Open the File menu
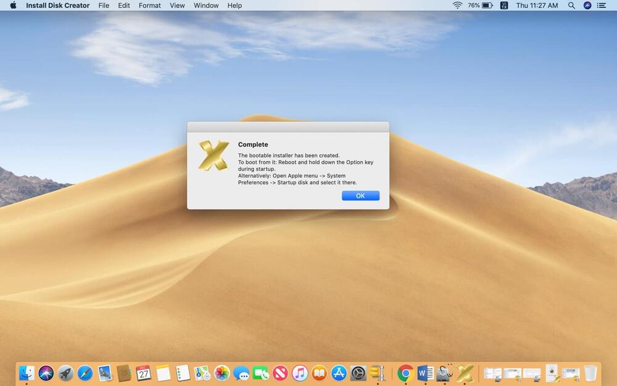 (x=104, y=6)
